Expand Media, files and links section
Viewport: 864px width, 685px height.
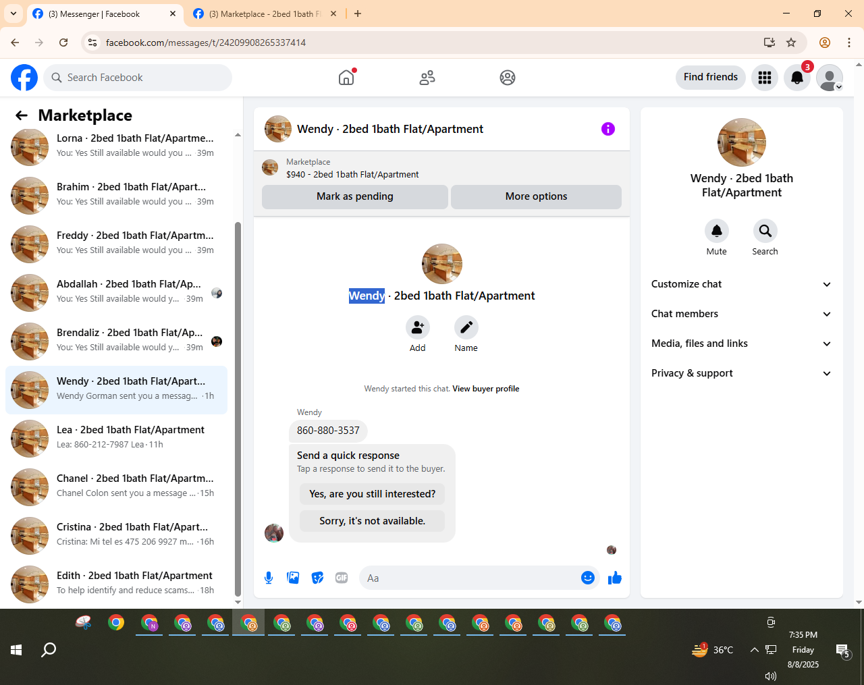pos(741,344)
